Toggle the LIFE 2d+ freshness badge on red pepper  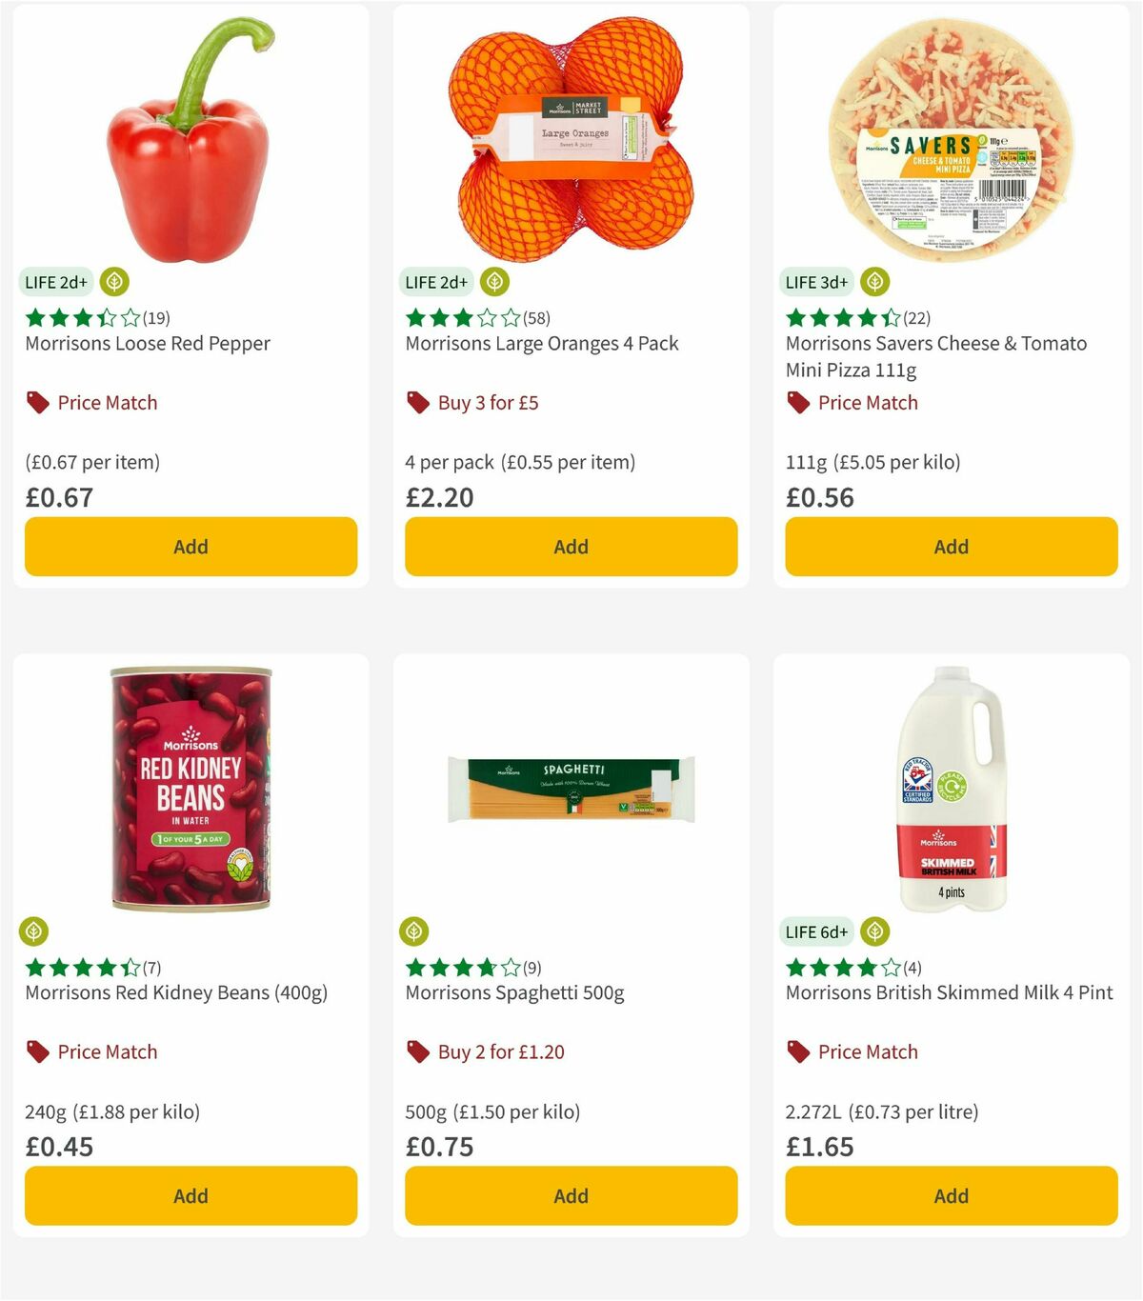54,282
